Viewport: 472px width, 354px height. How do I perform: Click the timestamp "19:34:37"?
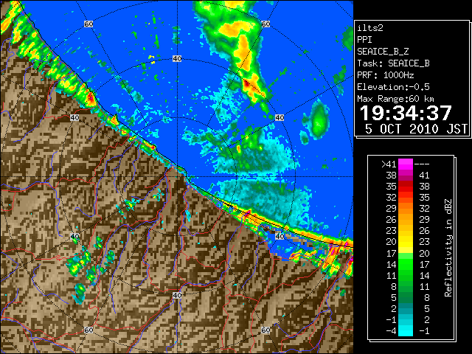406,113
